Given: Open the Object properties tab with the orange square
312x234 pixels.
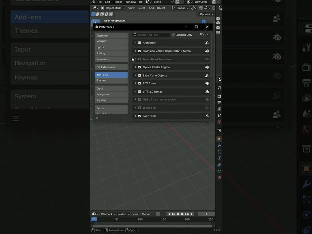Looking at the screenshot, I should tap(219, 138).
